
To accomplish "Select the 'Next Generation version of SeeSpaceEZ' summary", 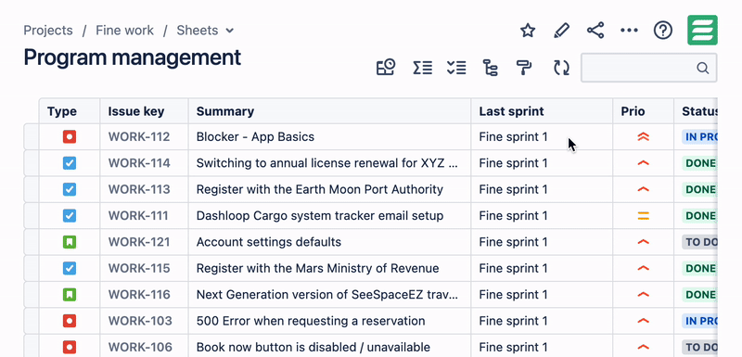I will coord(327,295).
